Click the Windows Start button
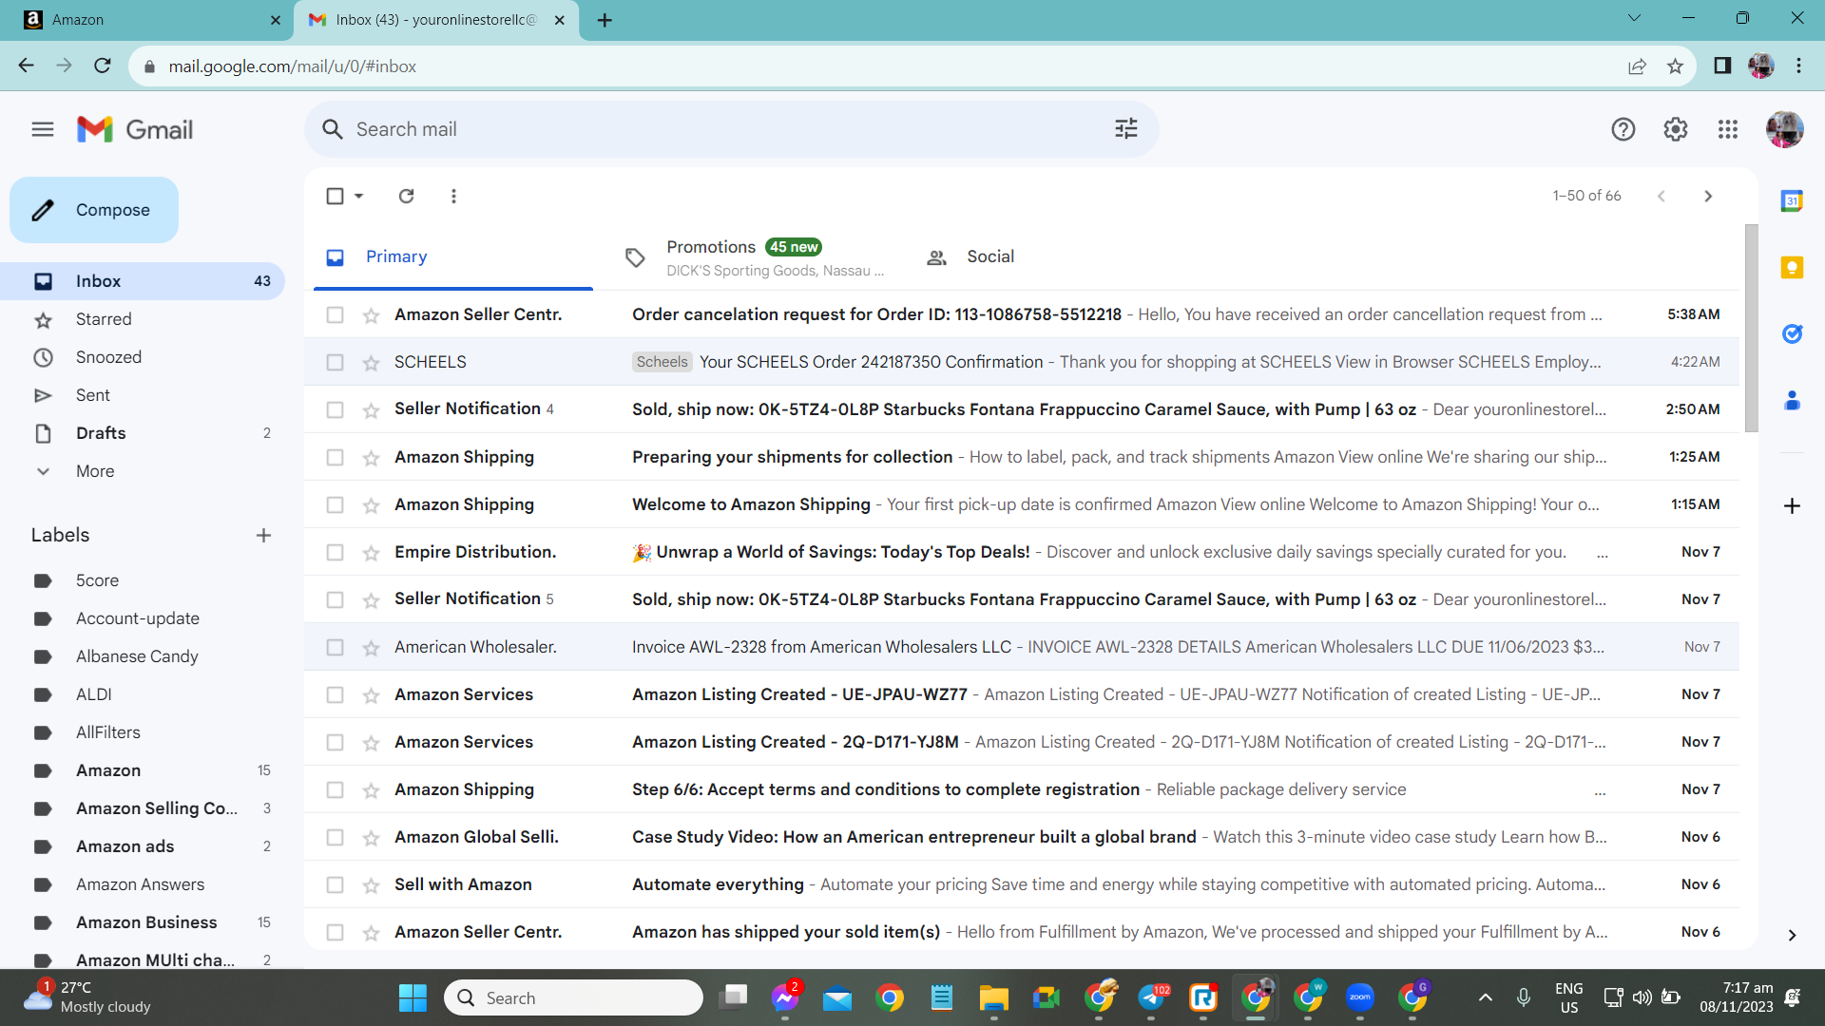Image resolution: width=1825 pixels, height=1026 pixels. coord(413,997)
